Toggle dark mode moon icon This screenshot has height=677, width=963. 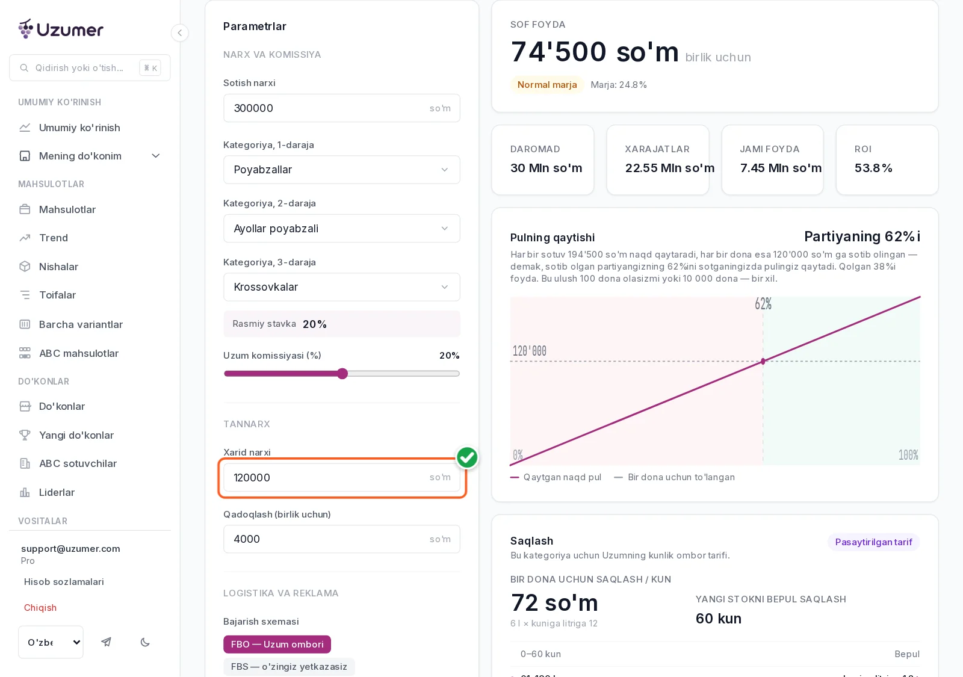(x=145, y=642)
